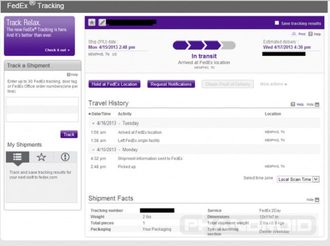
Task: Click the Shipment Facts hide minus icon
Action: pos(317,200)
